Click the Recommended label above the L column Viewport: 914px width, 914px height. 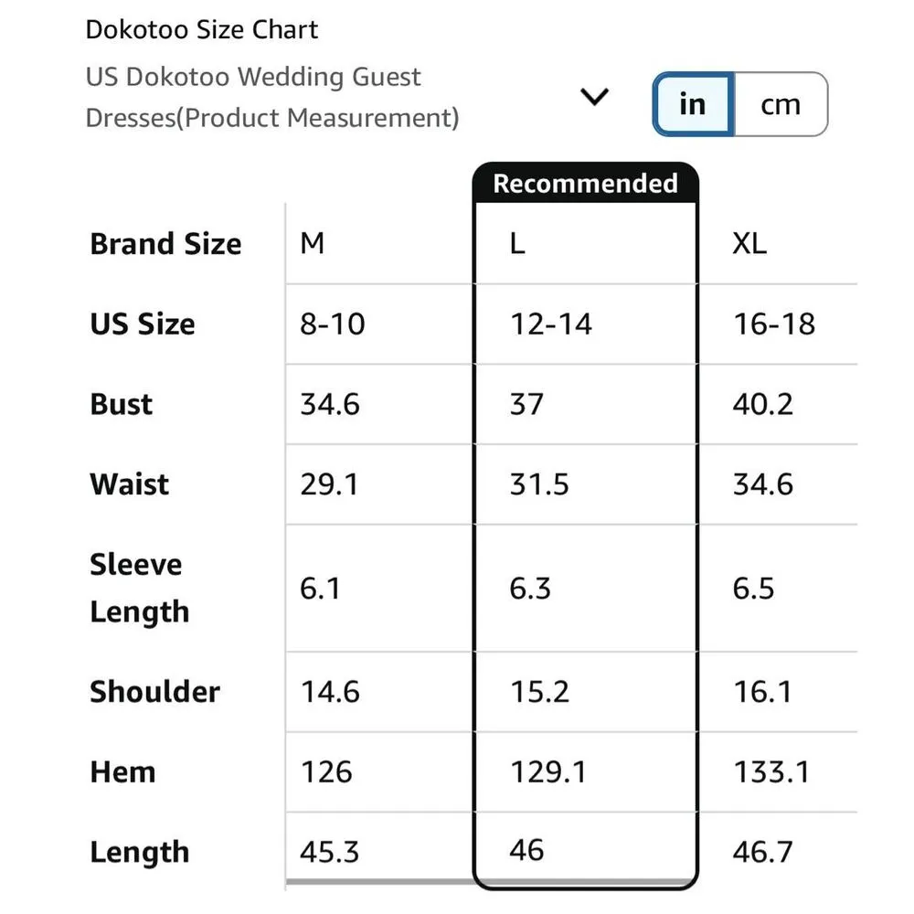pyautogui.click(x=585, y=183)
